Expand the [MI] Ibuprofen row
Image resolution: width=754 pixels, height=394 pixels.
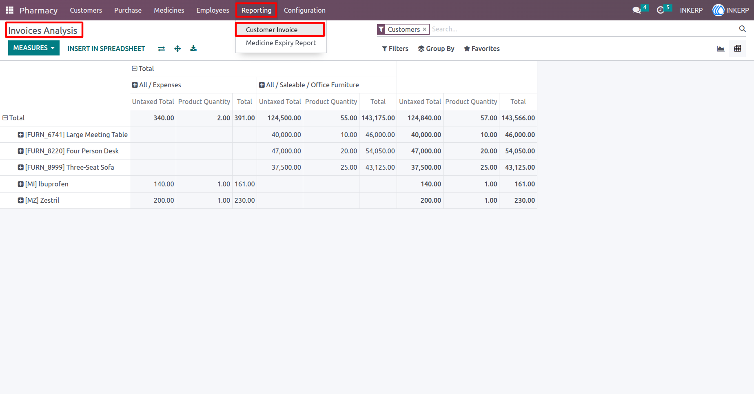click(x=43, y=184)
